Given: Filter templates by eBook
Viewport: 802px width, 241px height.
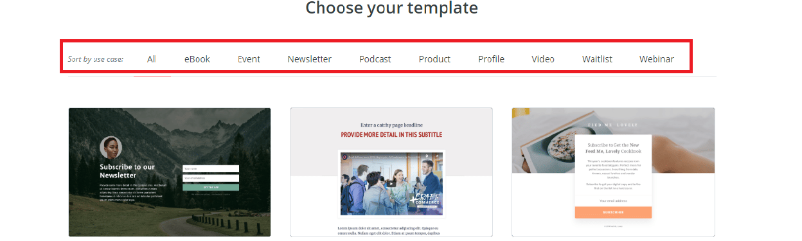Looking at the screenshot, I should coord(197,59).
